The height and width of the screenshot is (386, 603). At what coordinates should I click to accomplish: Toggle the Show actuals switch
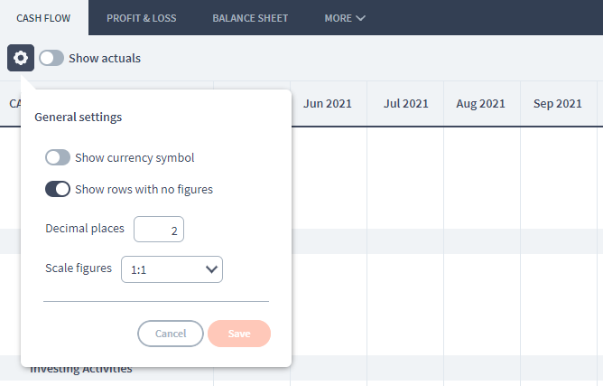tap(51, 58)
